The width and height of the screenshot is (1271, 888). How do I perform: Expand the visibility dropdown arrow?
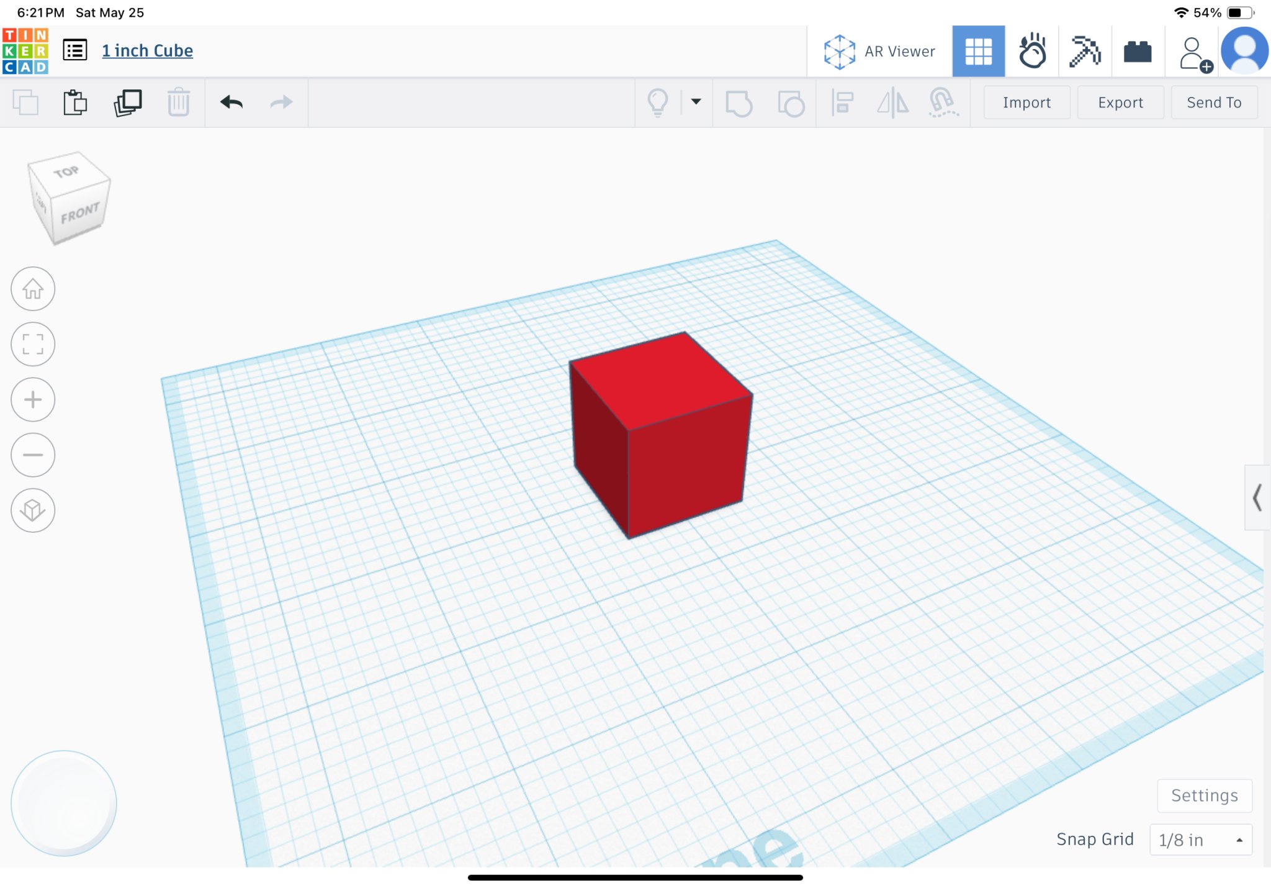coord(696,102)
